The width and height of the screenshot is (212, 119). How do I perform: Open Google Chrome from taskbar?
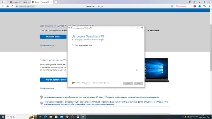(67, 117)
